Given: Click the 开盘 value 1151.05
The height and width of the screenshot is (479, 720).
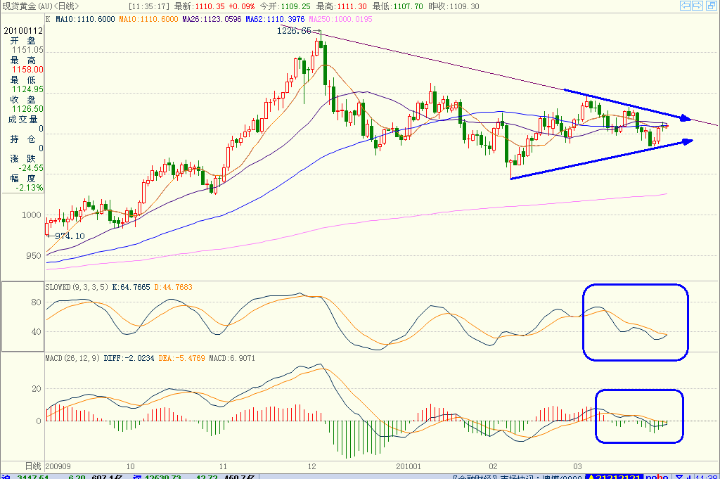Looking at the screenshot, I should point(27,50).
